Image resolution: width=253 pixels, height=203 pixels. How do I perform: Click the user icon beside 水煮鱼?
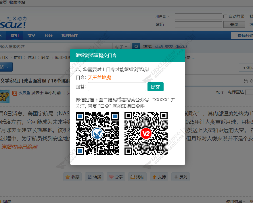pos(15,93)
